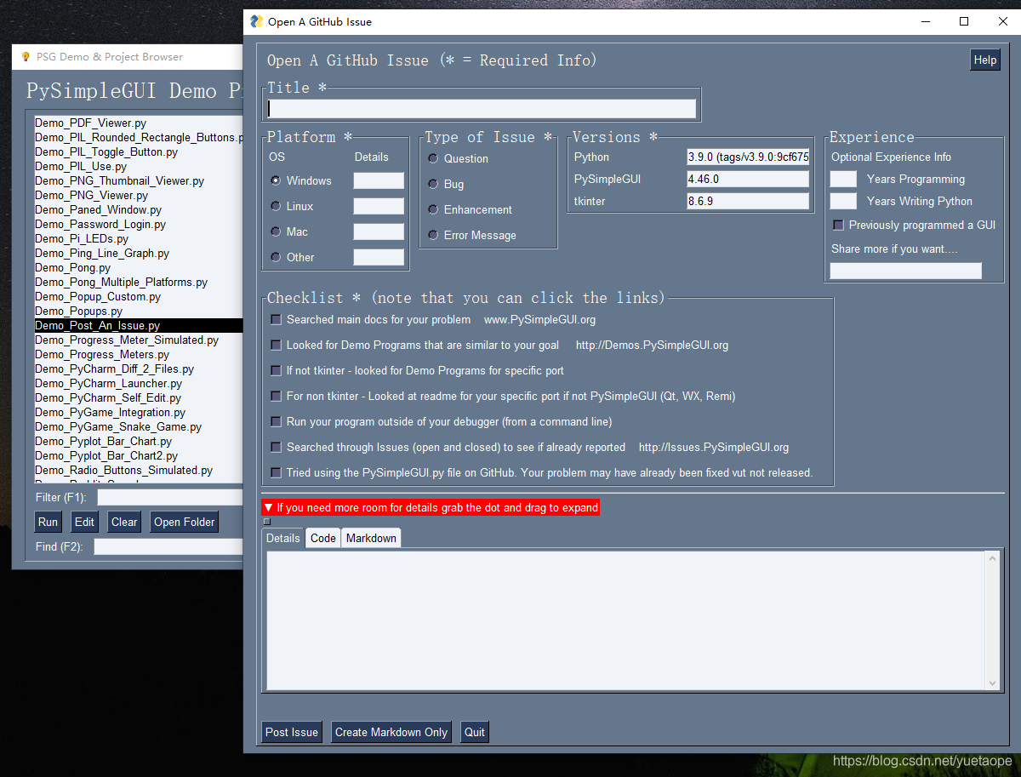Click the Years Writing Python input box

tap(843, 201)
